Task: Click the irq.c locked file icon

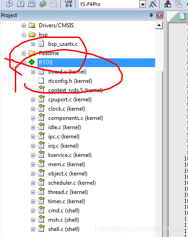Action: 42,145
